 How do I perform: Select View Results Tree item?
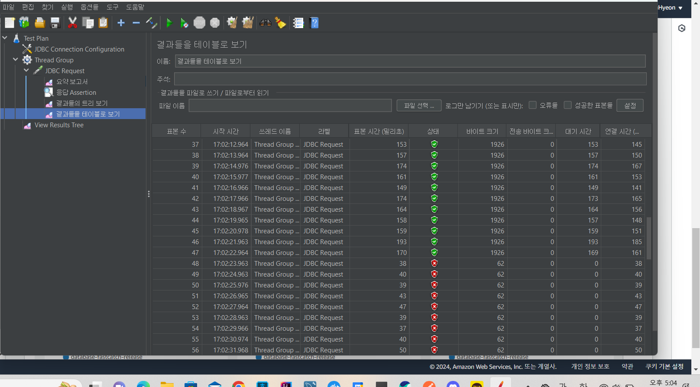pos(59,125)
